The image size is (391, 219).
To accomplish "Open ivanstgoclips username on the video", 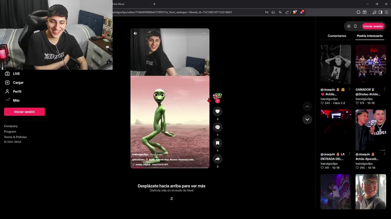I will pyautogui.click(x=140, y=155).
